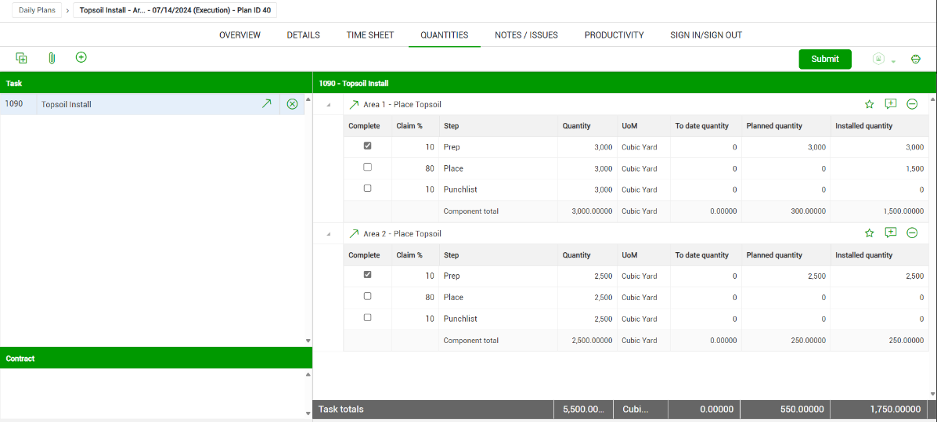
Task: Favorite Area 1 with the star icon
Action: (869, 104)
